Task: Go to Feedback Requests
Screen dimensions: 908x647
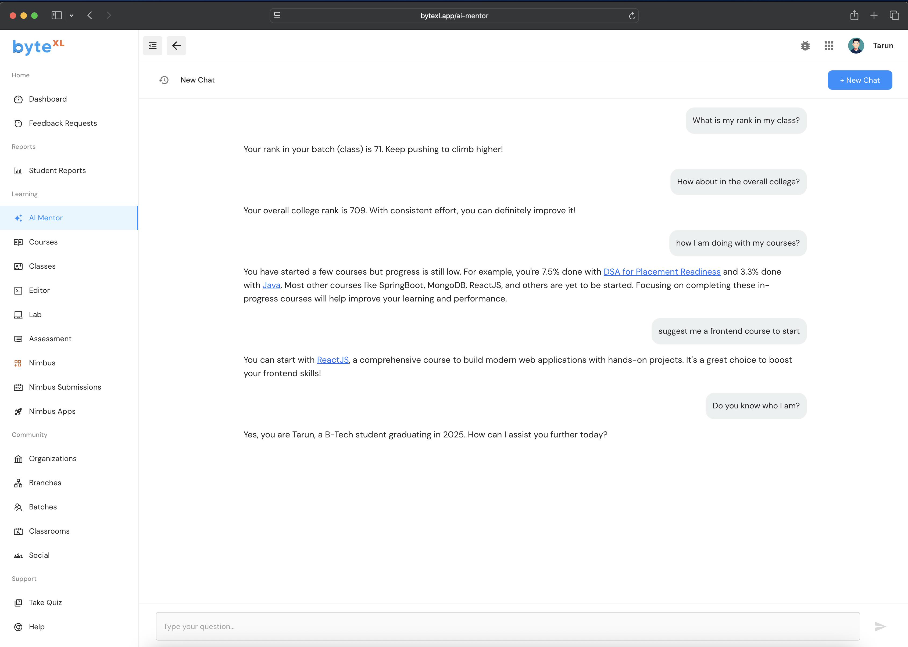Action: [x=69, y=124]
